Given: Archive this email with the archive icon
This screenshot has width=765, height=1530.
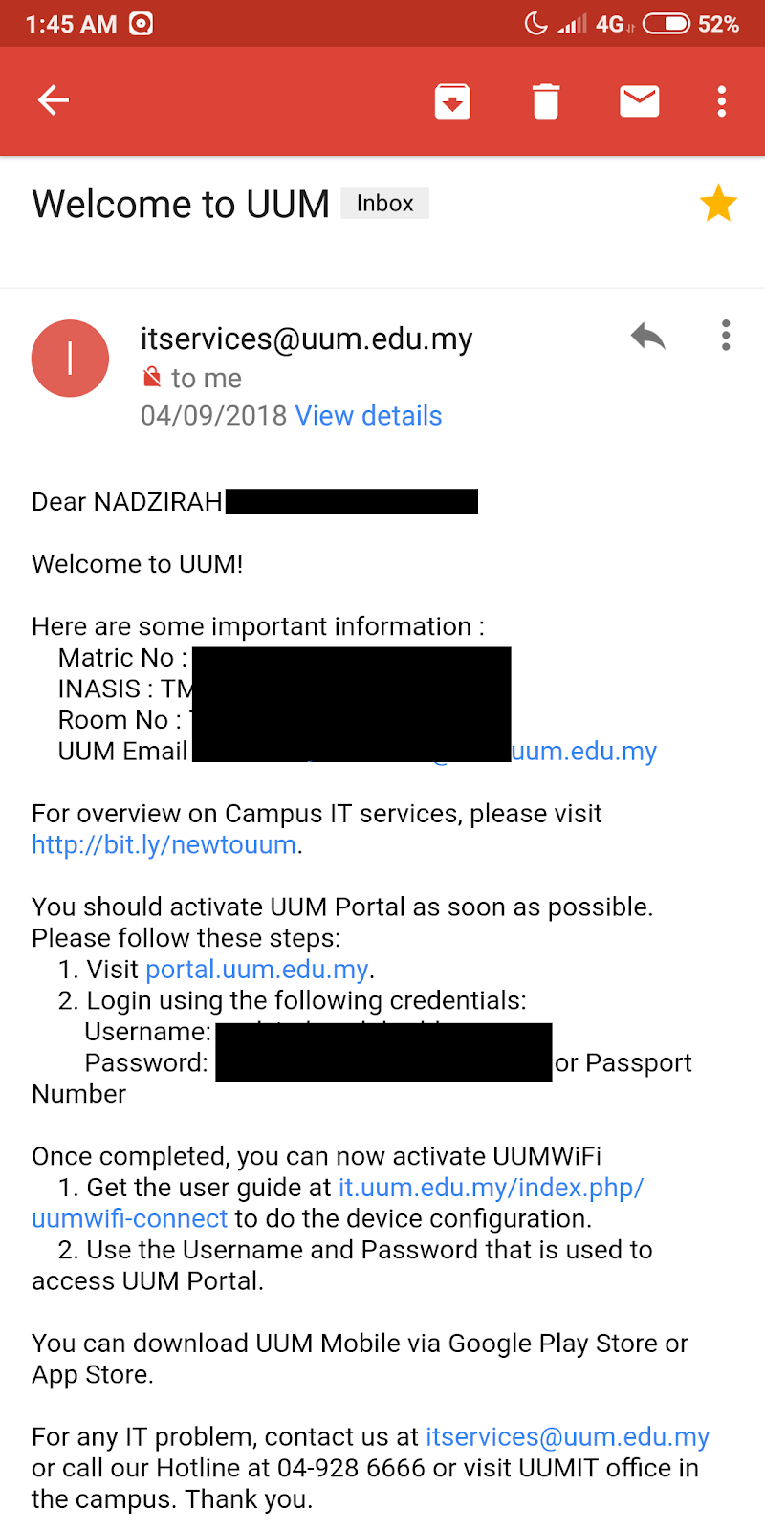Looking at the screenshot, I should point(452,100).
